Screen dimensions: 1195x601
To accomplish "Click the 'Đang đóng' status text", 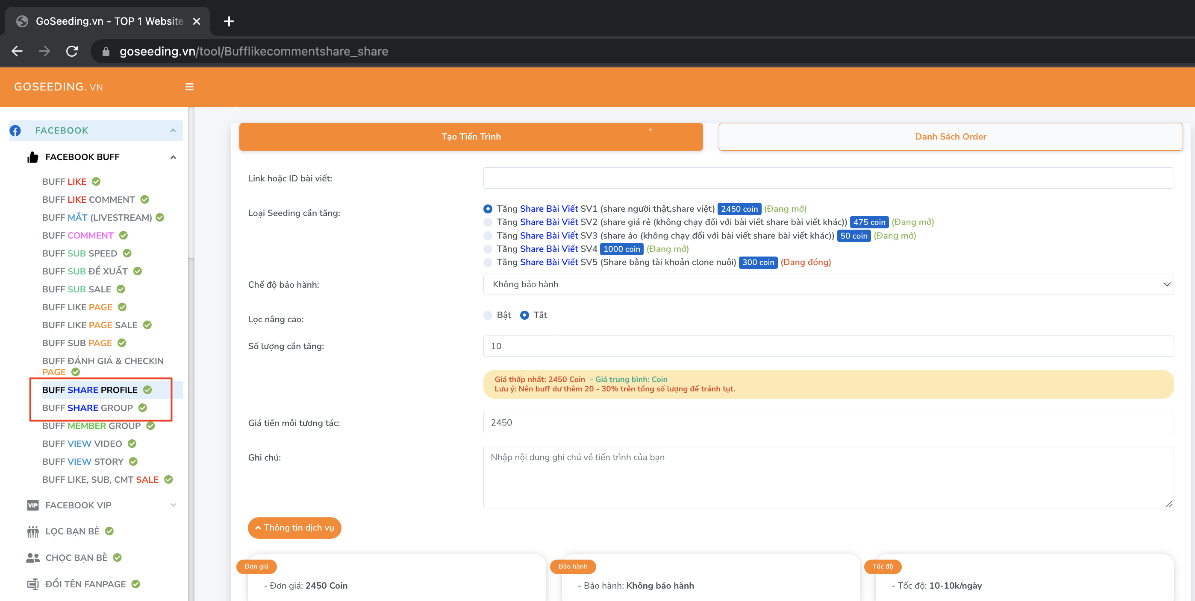I will point(805,262).
